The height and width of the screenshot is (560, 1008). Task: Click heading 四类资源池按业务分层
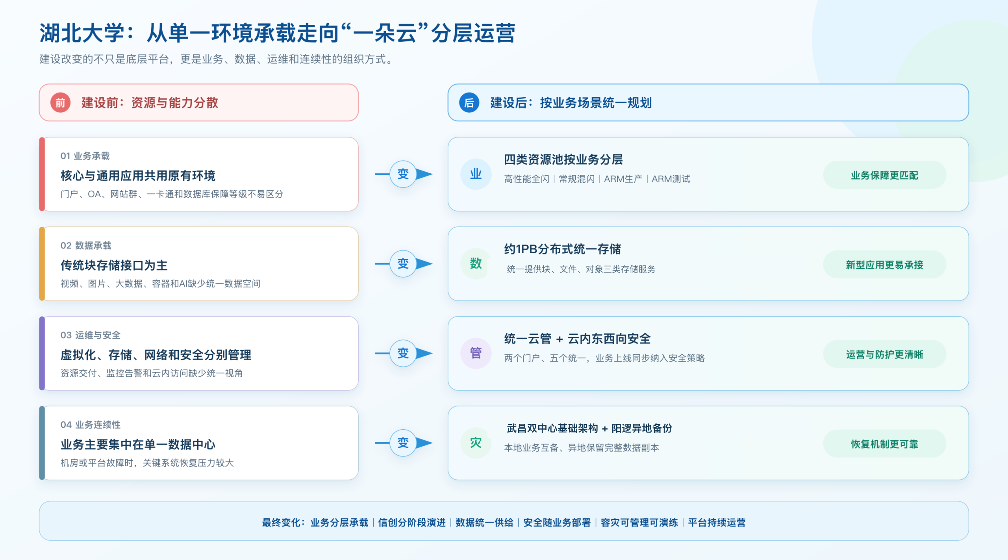click(x=563, y=159)
